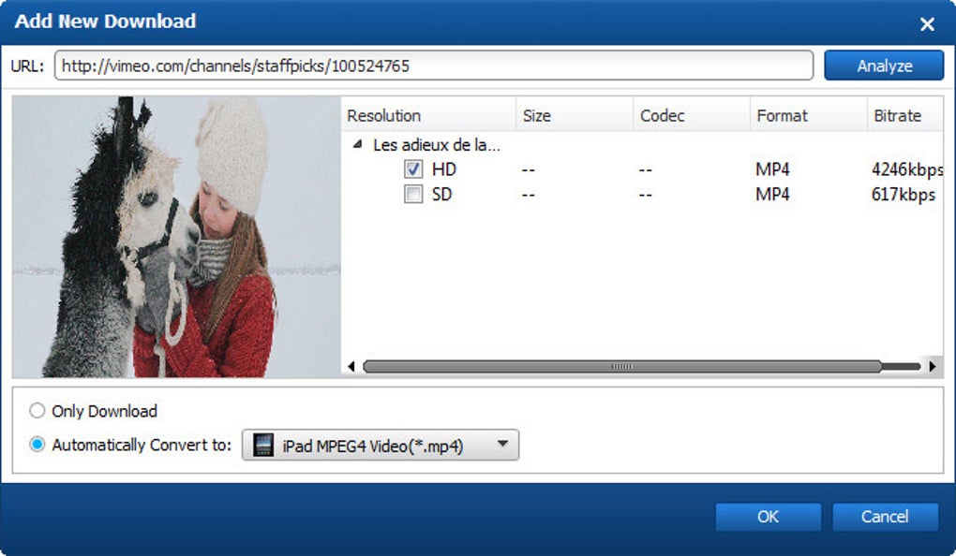Click the iPad device icon in convert dropdown
Image resolution: width=956 pixels, height=556 pixels.
pos(263,446)
